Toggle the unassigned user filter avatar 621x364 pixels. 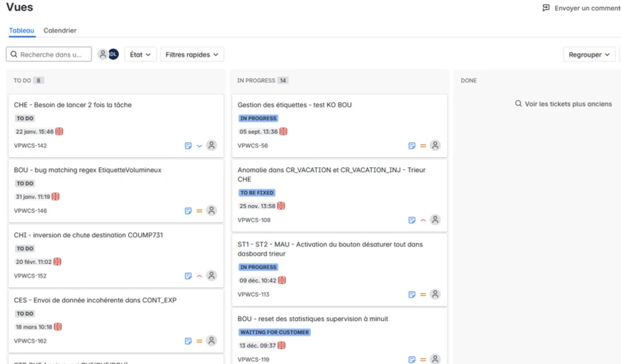[x=103, y=55]
